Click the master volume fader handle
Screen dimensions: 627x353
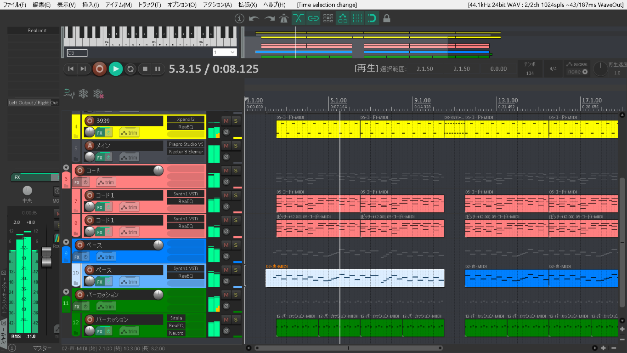click(x=46, y=257)
